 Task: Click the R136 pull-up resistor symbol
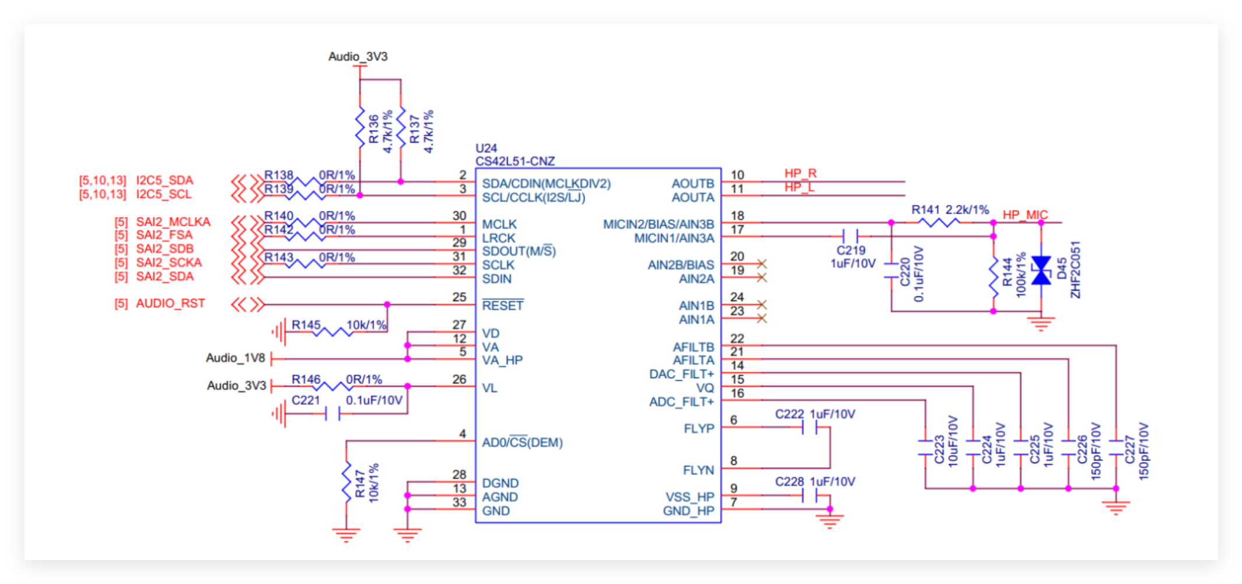tap(360, 127)
